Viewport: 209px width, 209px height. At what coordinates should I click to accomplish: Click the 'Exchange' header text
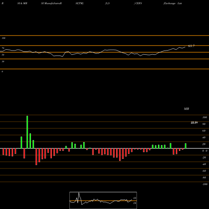(170, 3)
